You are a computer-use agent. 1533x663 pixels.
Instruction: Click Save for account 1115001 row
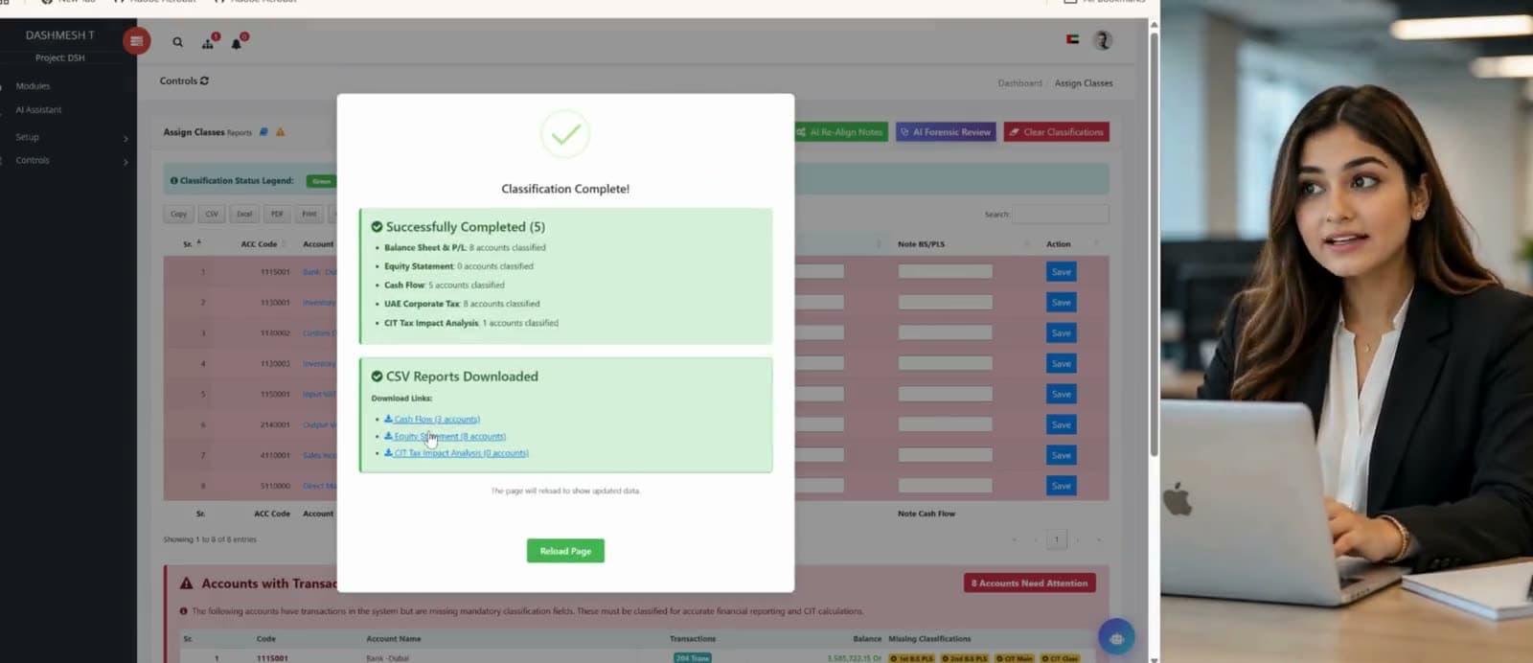pos(1061,272)
